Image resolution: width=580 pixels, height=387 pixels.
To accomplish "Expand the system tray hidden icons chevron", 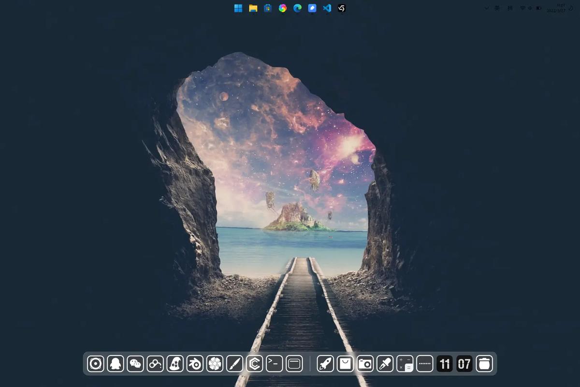I will (x=486, y=8).
